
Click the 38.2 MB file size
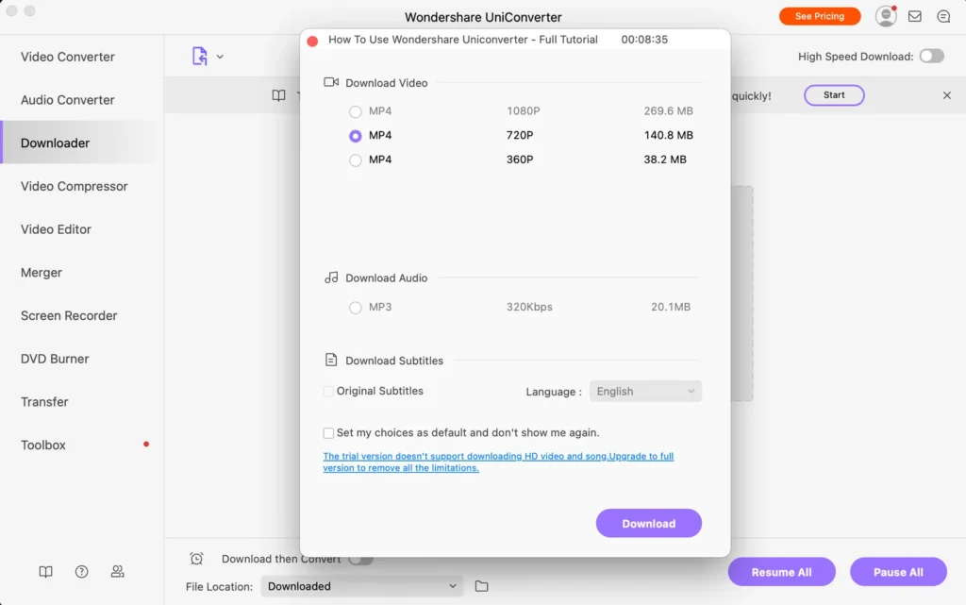[665, 159]
